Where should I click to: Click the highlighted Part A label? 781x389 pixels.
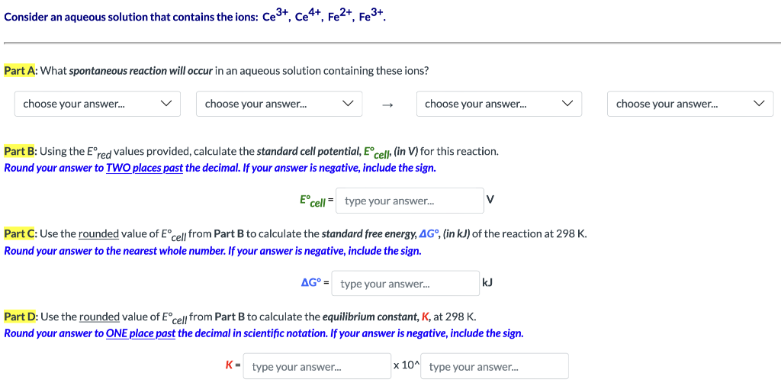click(21, 71)
